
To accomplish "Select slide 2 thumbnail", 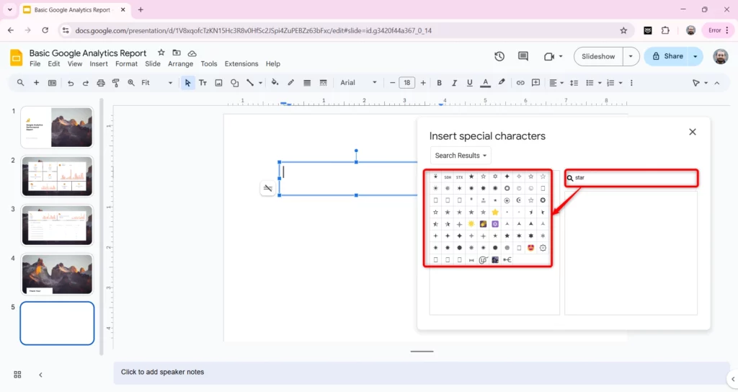I will (x=57, y=177).
